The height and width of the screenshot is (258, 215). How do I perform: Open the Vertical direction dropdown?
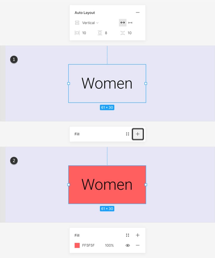coord(89,23)
